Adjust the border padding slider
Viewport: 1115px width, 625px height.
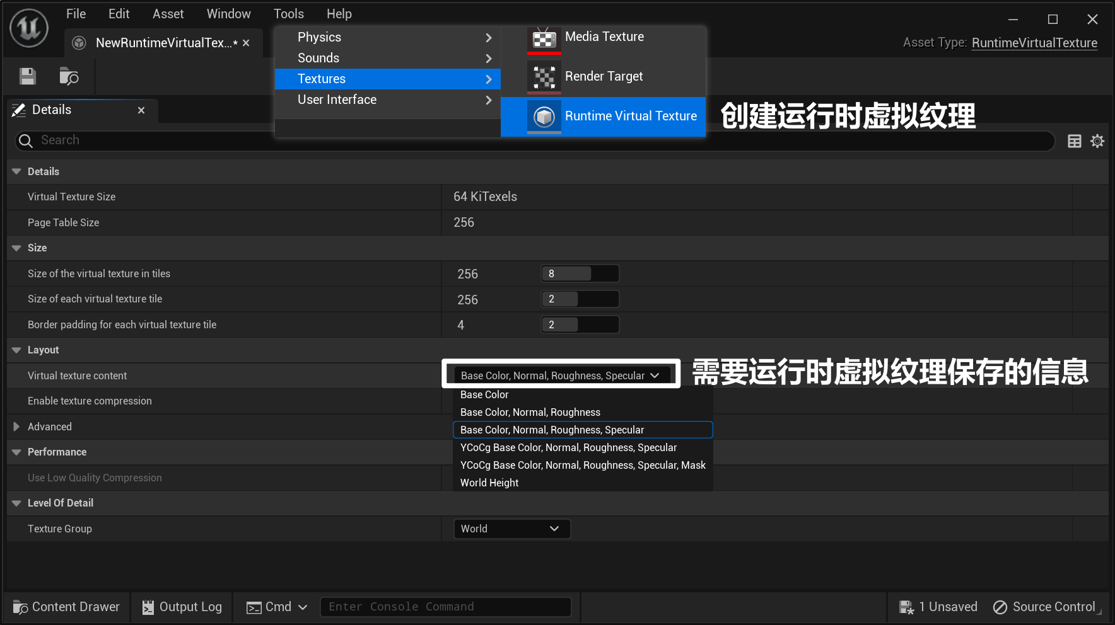[580, 325]
